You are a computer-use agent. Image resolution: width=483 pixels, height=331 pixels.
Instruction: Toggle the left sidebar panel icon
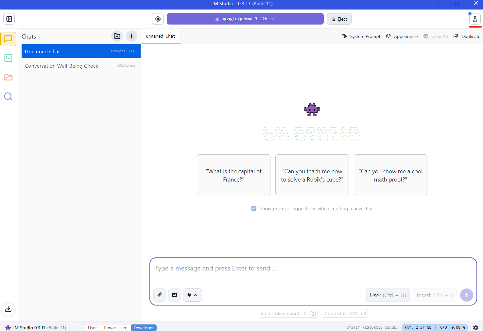[9, 19]
